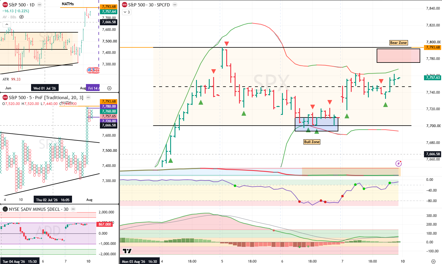This screenshot has height=264, width=442.
Task: Click the green 7,757.64 last price label
Action: (x=109, y=12)
